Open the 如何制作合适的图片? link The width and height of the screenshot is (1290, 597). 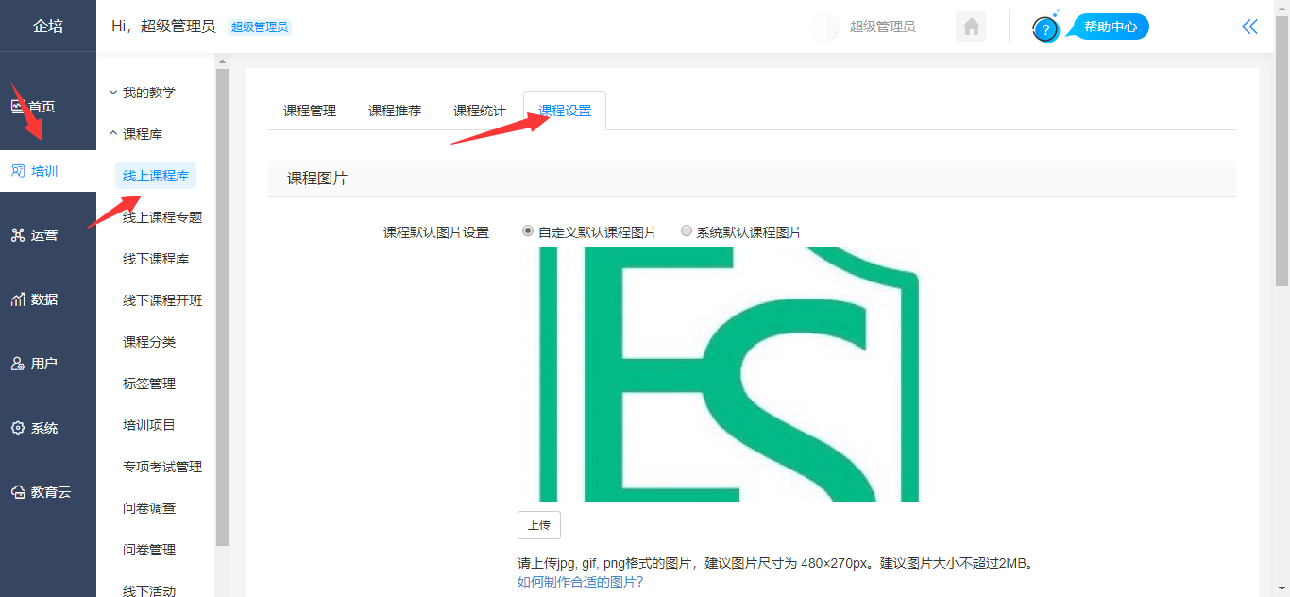[x=580, y=582]
